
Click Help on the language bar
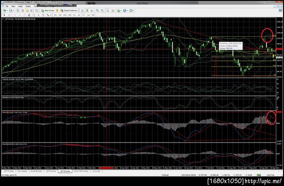click(69, 5)
